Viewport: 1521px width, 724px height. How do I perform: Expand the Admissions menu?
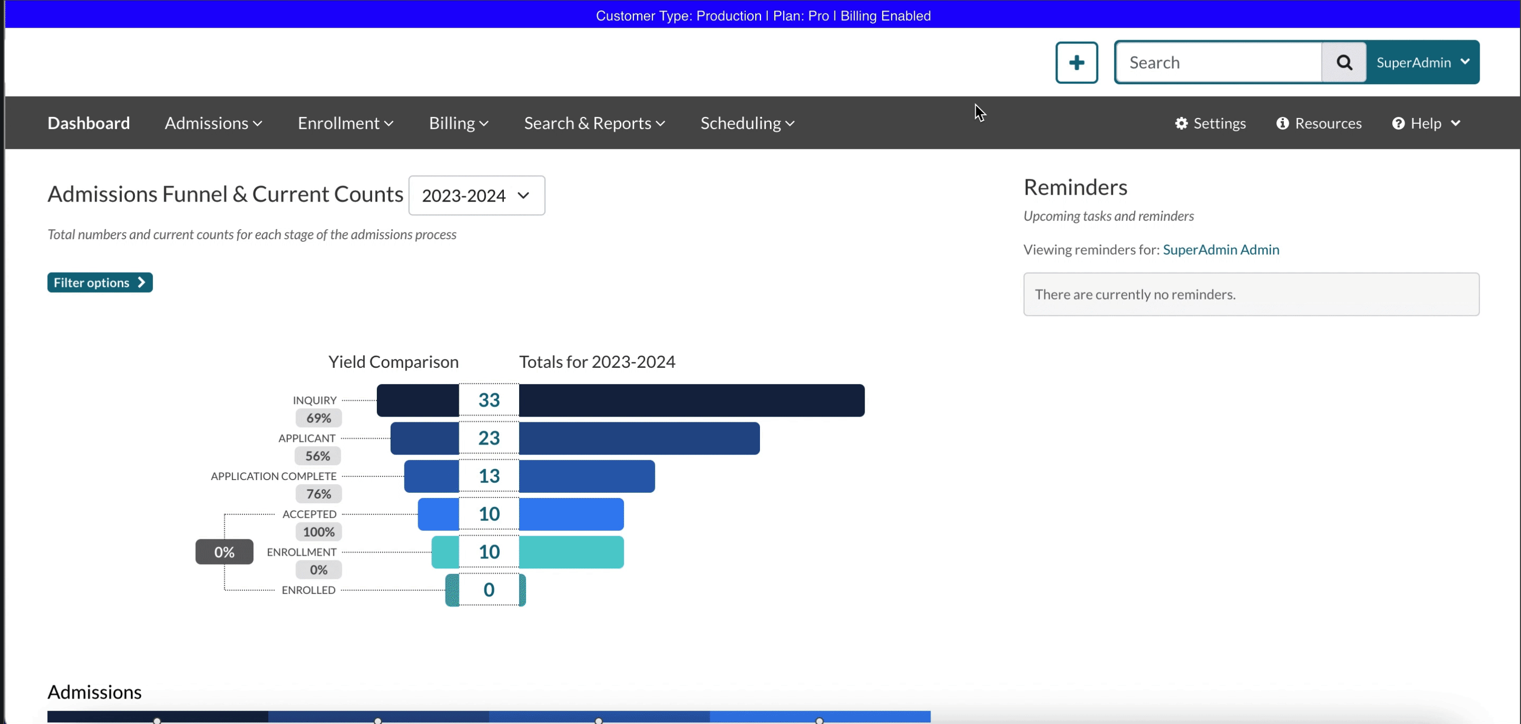[213, 123]
